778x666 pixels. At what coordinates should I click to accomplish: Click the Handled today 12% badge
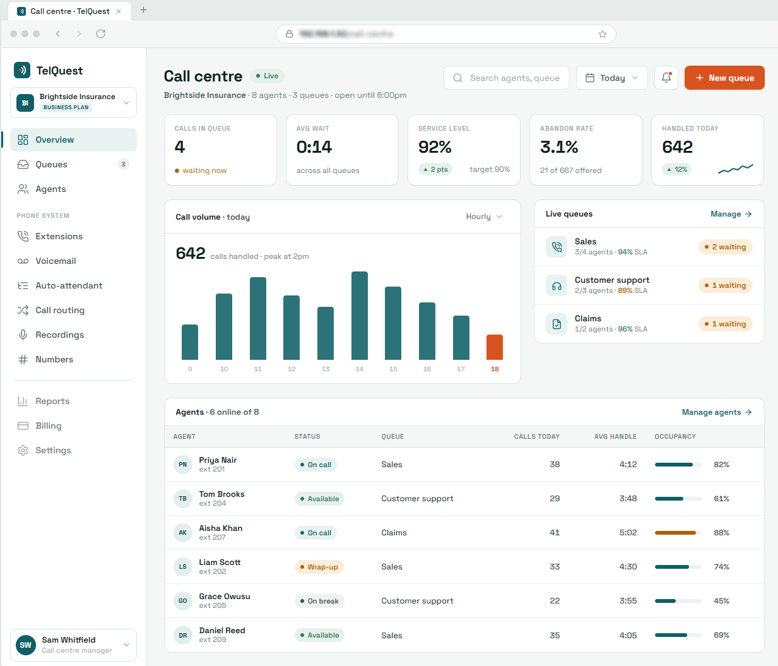point(677,169)
